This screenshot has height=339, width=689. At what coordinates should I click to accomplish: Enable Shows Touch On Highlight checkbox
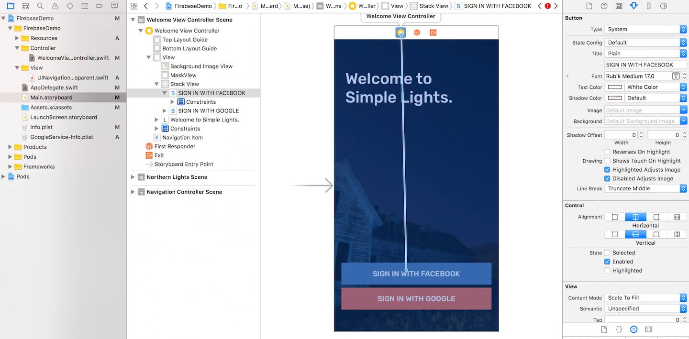pyautogui.click(x=607, y=161)
